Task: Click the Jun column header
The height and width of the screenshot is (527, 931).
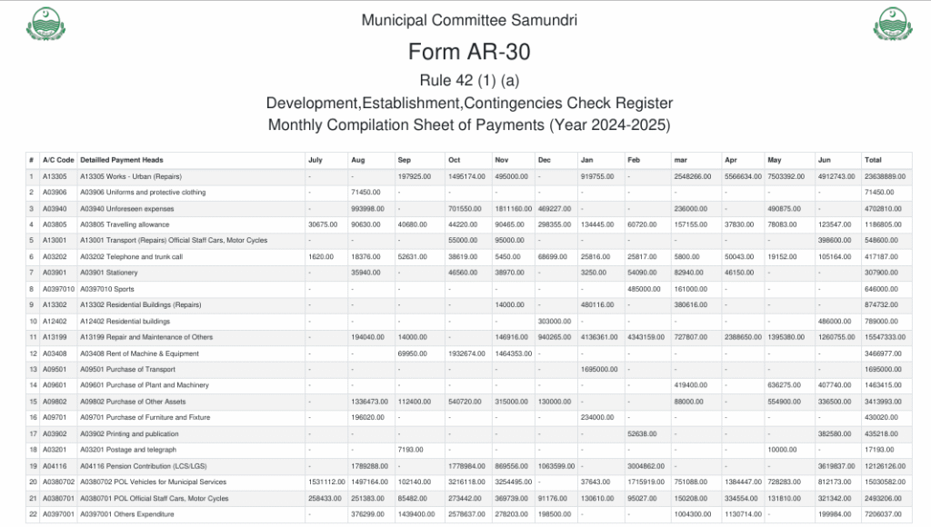Action: coord(825,160)
